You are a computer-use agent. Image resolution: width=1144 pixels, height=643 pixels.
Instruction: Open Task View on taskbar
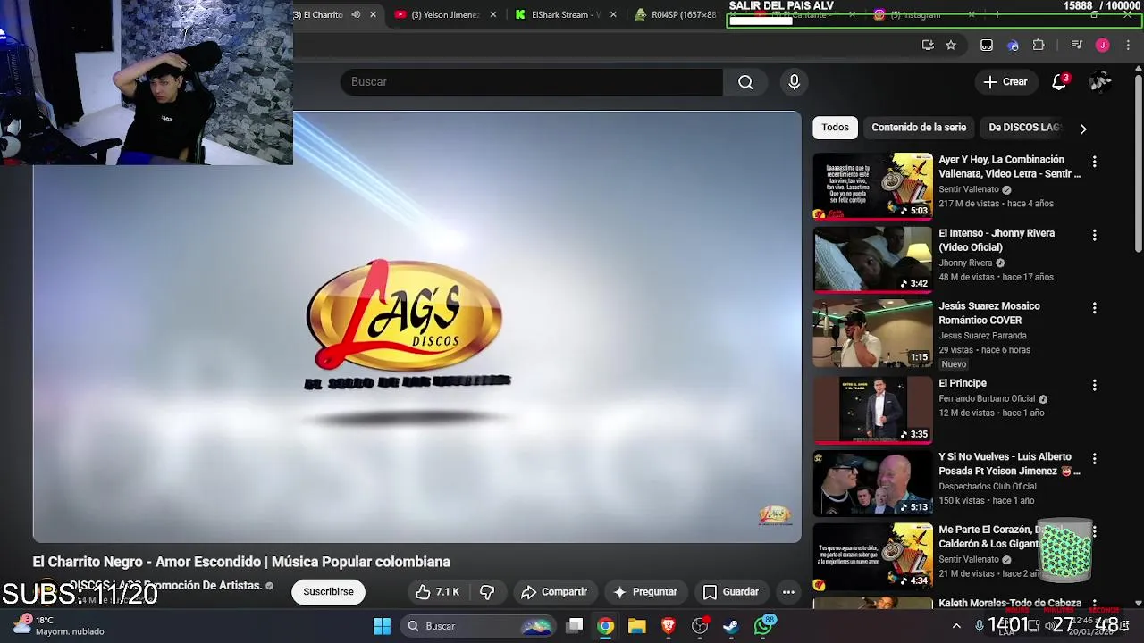(x=575, y=626)
